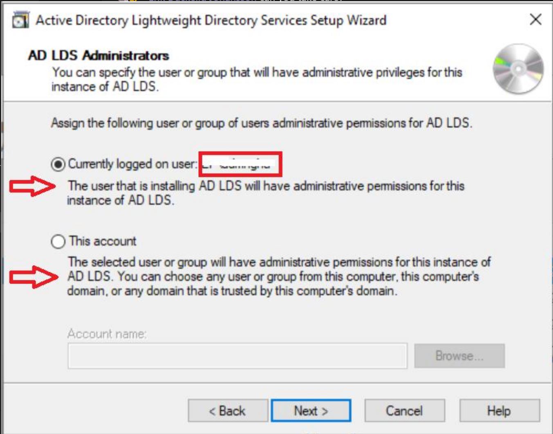Cancel the AD LDS setup wizard
553x434 pixels.
404,410
